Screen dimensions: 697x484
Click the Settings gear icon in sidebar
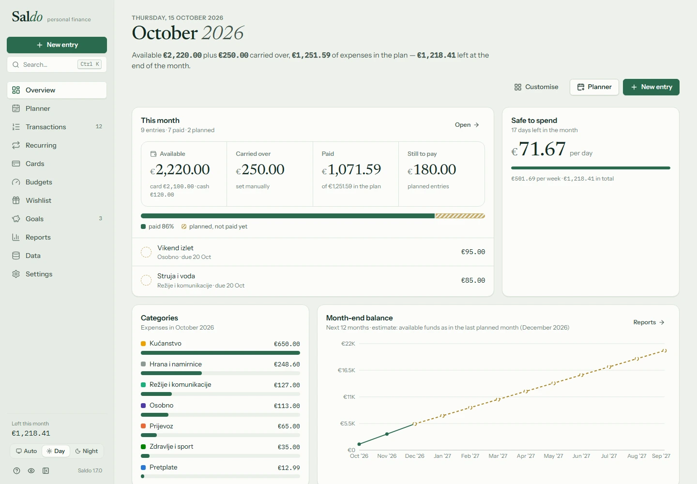point(16,274)
